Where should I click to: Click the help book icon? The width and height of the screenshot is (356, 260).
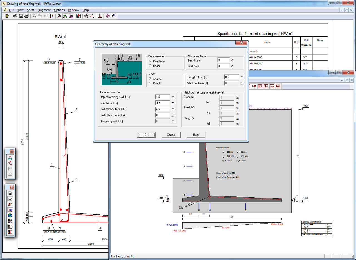[x=107, y=16]
